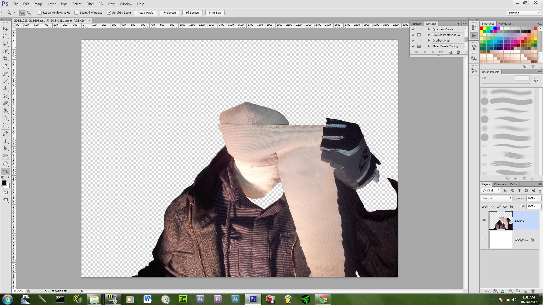
Task: Disable Scrubby Zoom checkbox
Action: (109, 13)
